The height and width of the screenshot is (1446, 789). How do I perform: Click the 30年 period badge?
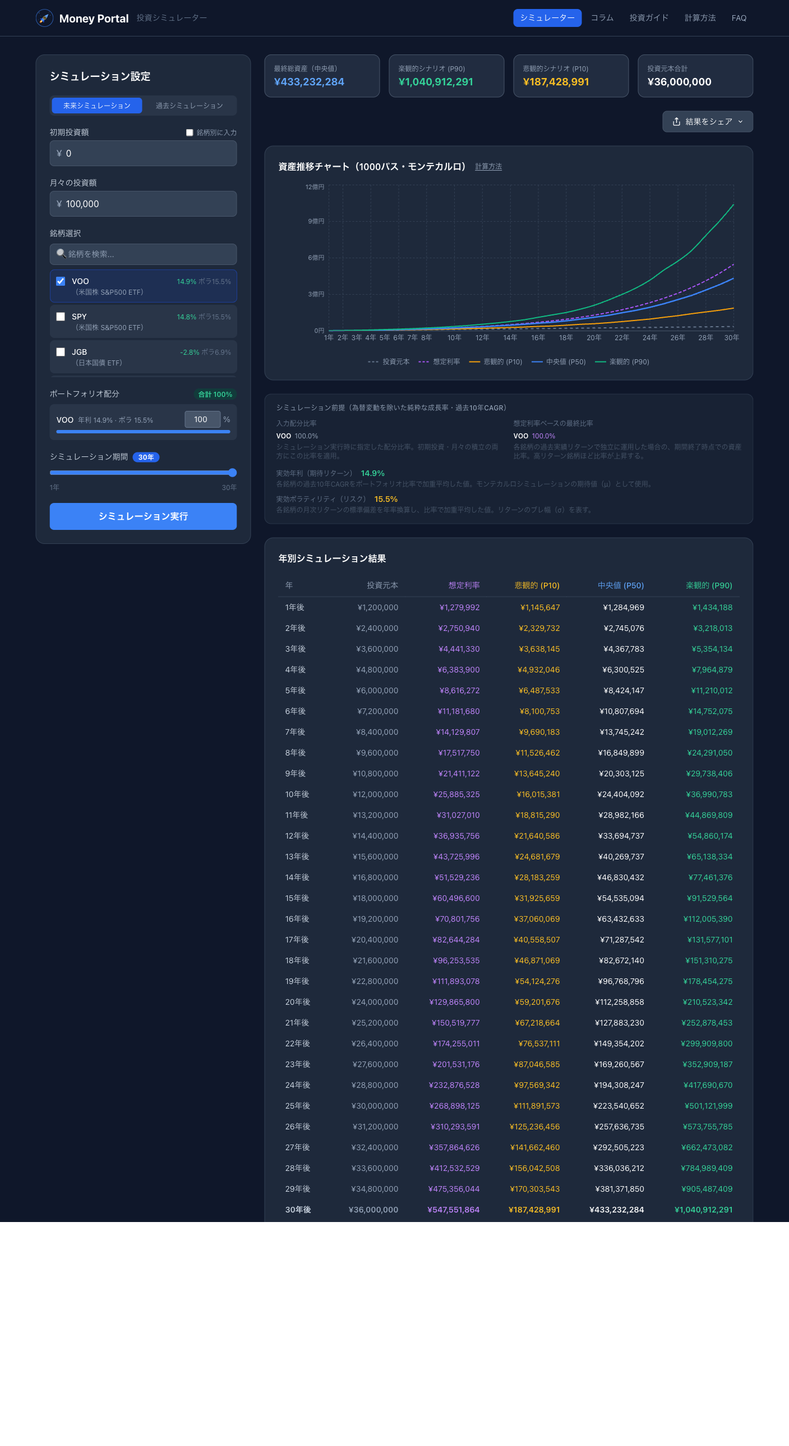click(146, 457)
